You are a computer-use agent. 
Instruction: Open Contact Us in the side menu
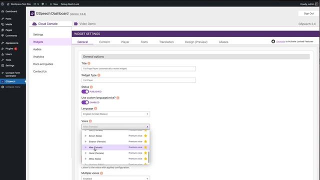pos(40,71)
